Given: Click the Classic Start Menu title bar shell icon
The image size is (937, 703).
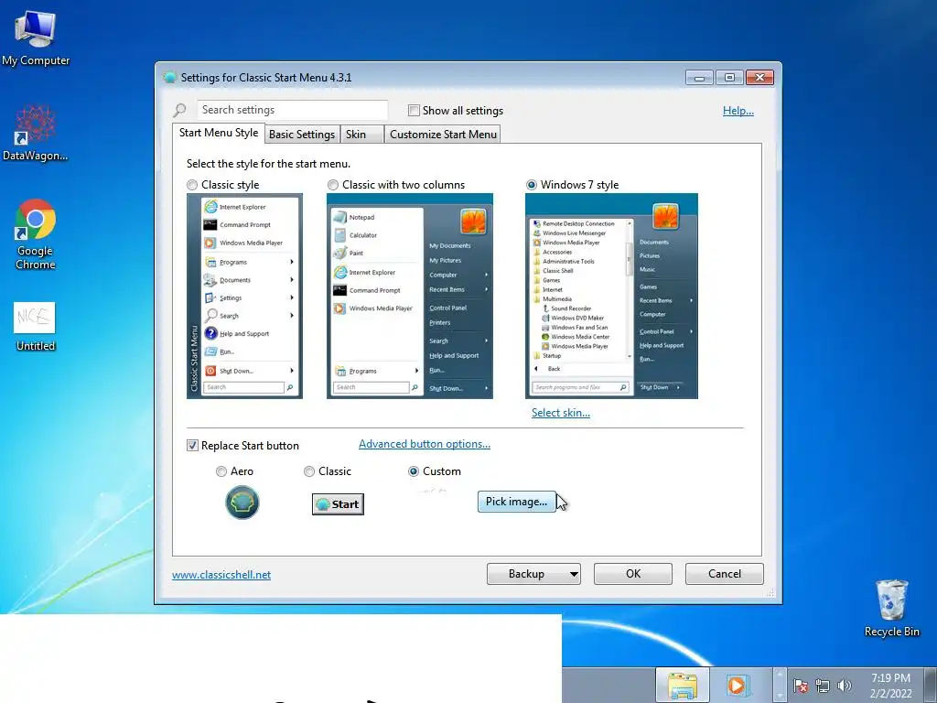Looking at the screenshot, I should pos(169,78).
